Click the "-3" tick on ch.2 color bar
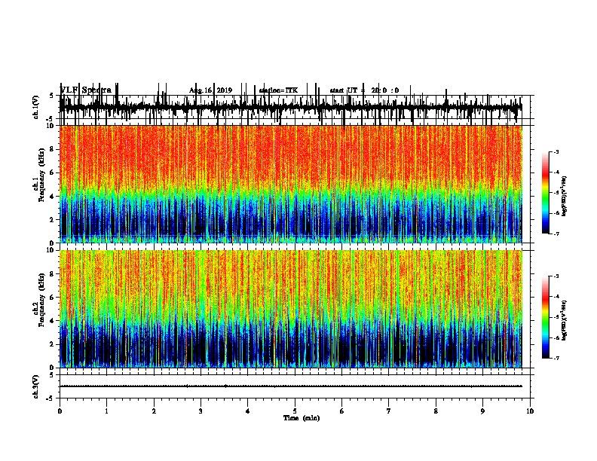This screenshot has width=597, height=461. pyautogui.click(x=556, y=276)
